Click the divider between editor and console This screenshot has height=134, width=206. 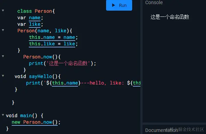[141, 67]
